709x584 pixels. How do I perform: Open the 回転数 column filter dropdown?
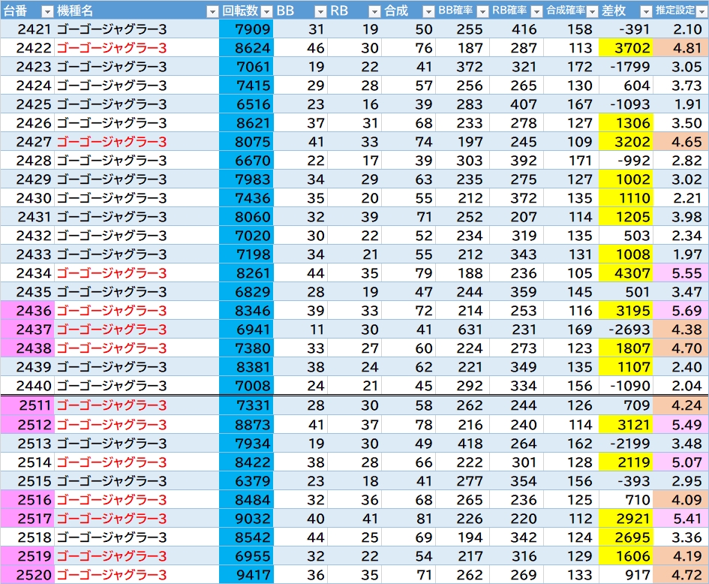(267, 11)
